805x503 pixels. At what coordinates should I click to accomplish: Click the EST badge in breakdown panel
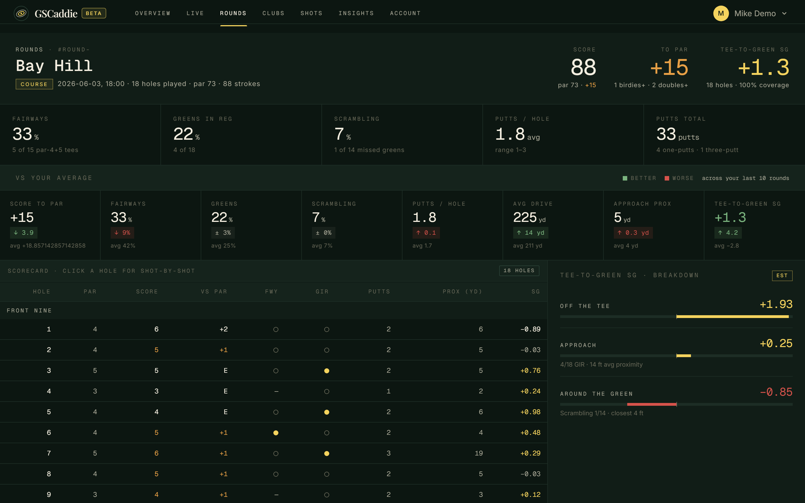point(782,276)
